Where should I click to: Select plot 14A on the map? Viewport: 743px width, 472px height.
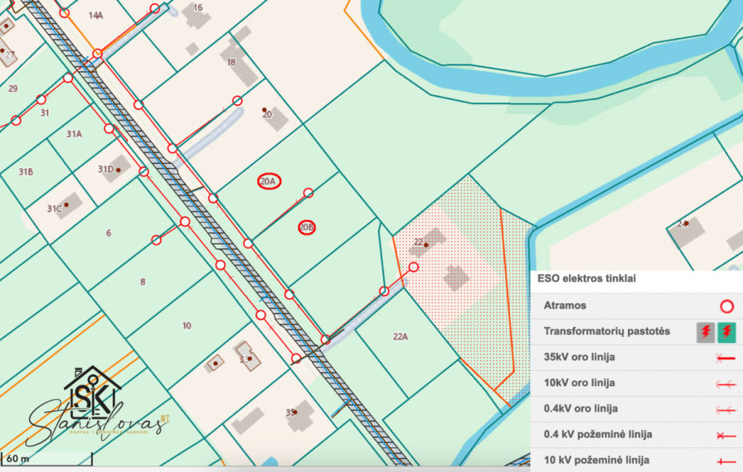pyautogui.click(x=95, y=16)
